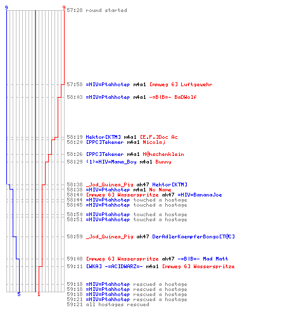Click the red BaDWolf player name
Viewport: 285px width, 317px height.
pos(186,97)
